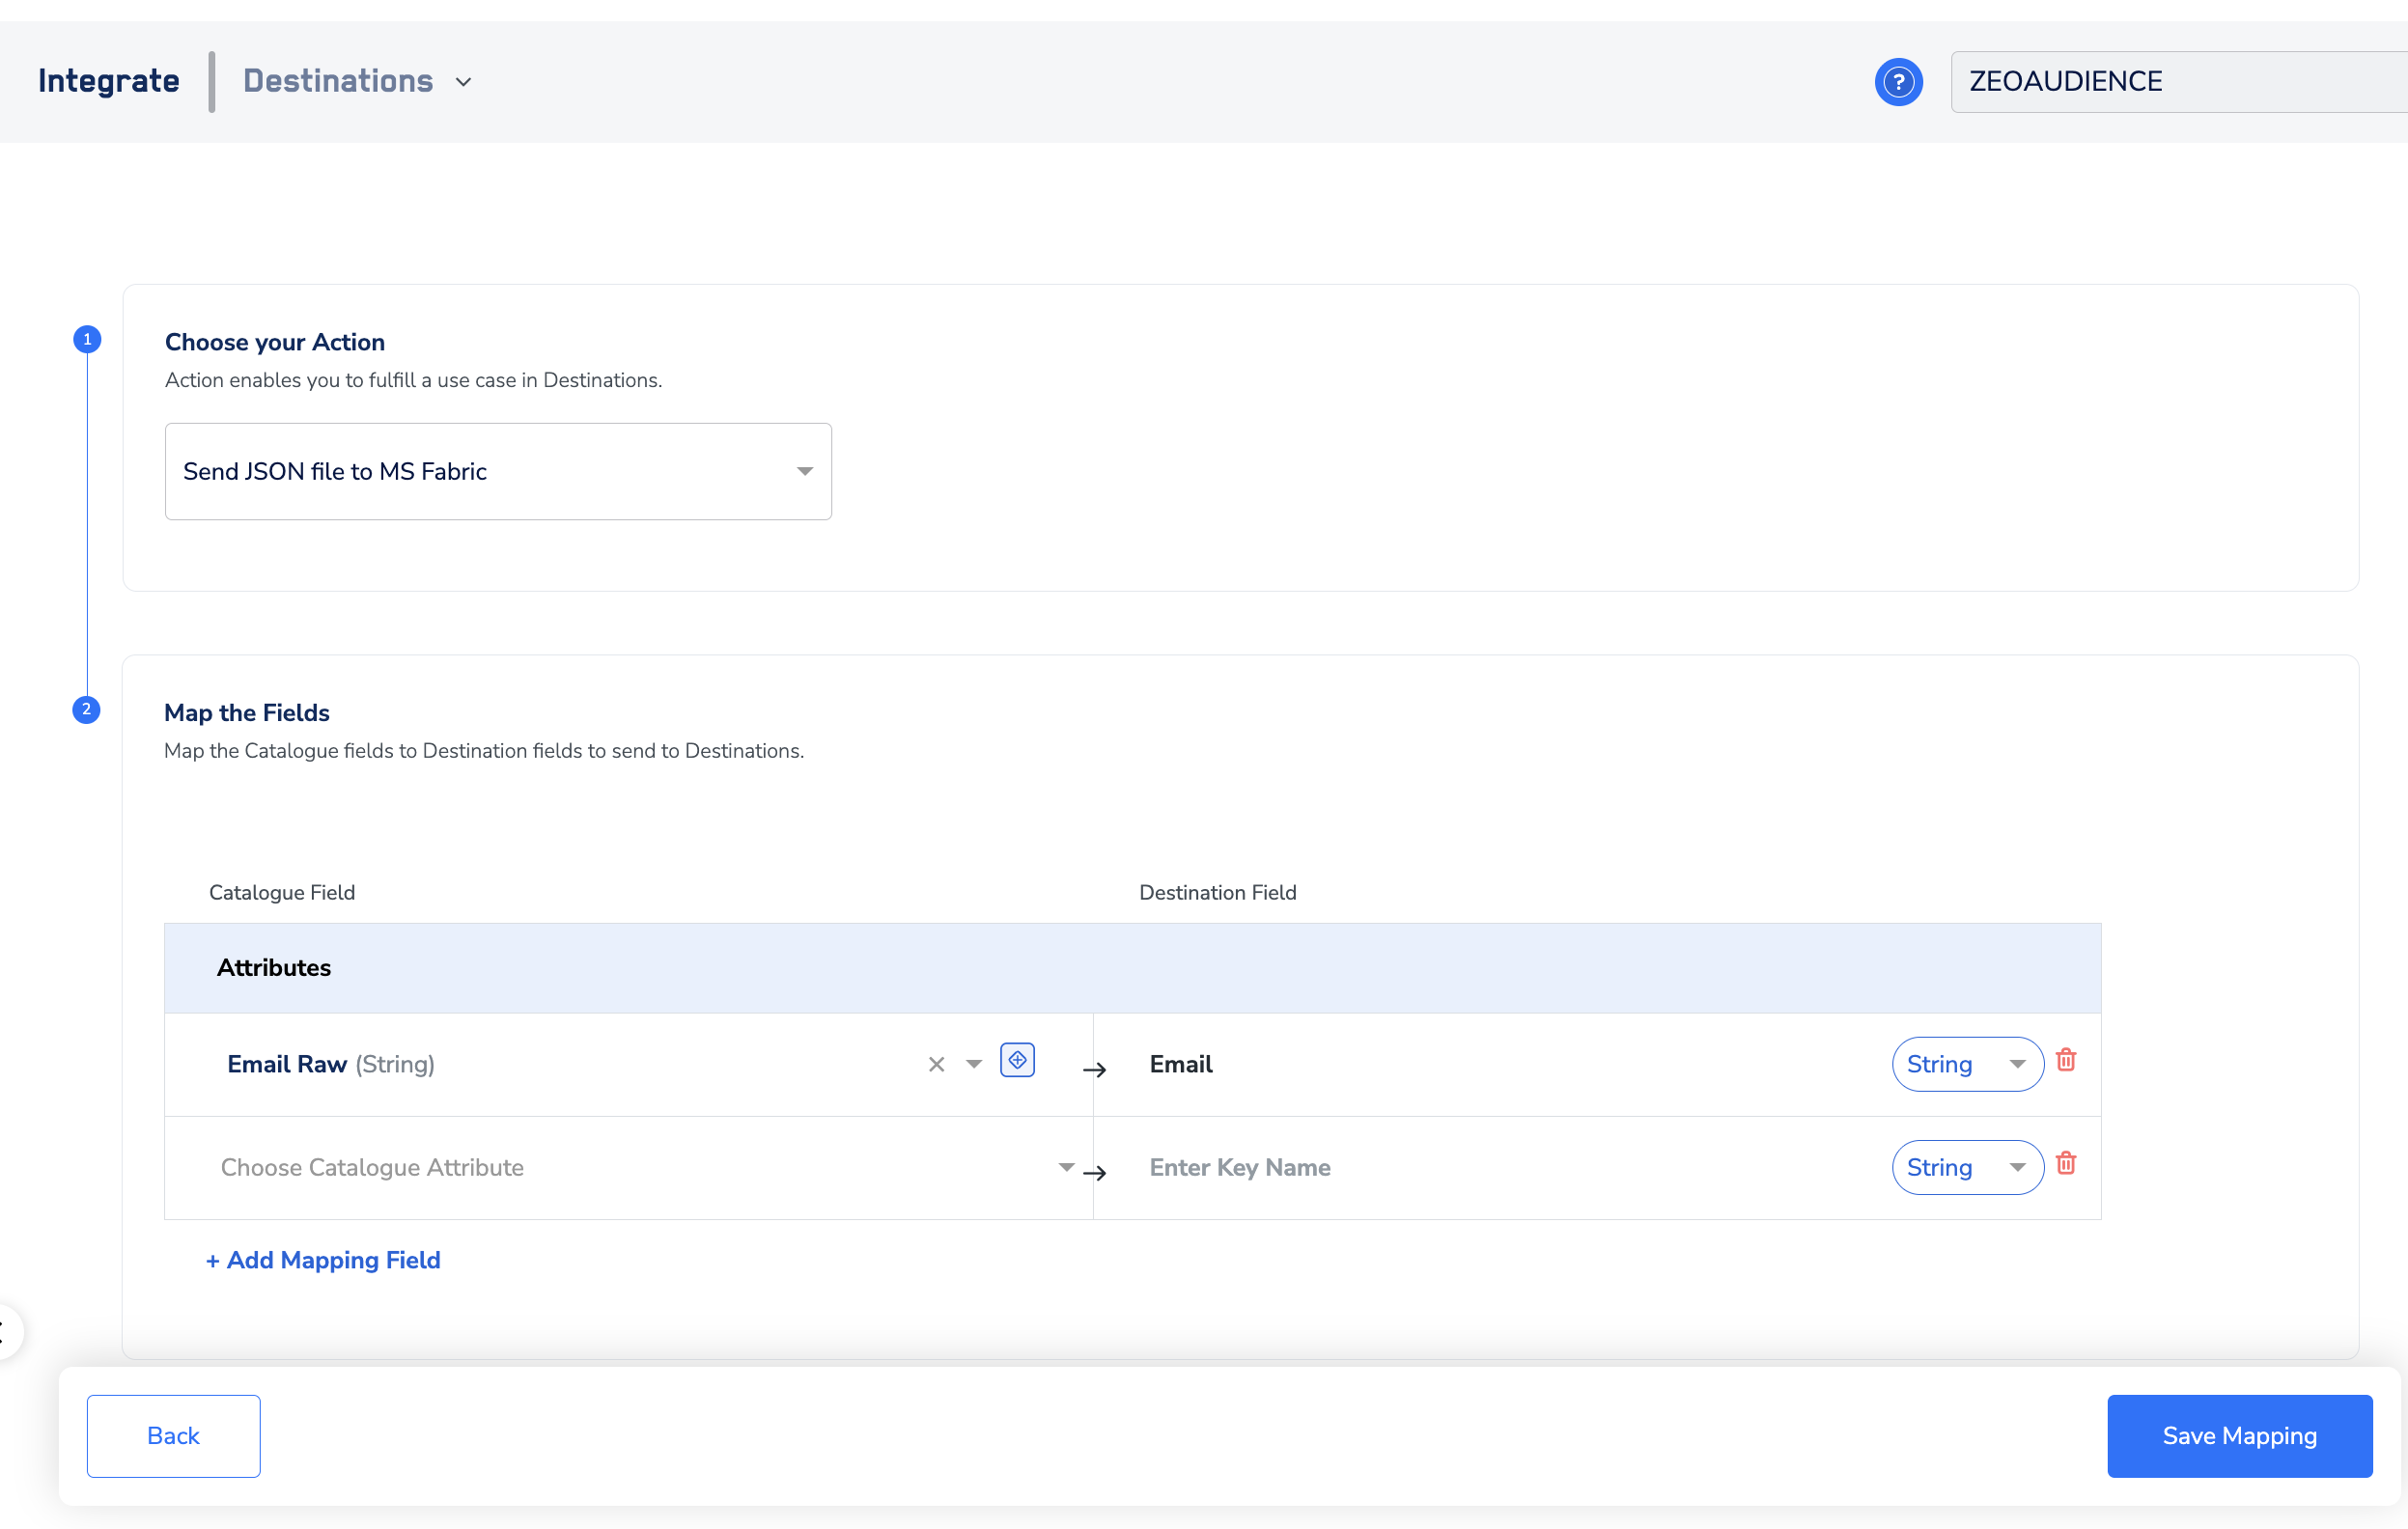Click step 1 circle indicator
The width and height of the screenshot is (2408, 1529).
click(x=87, y=339)
